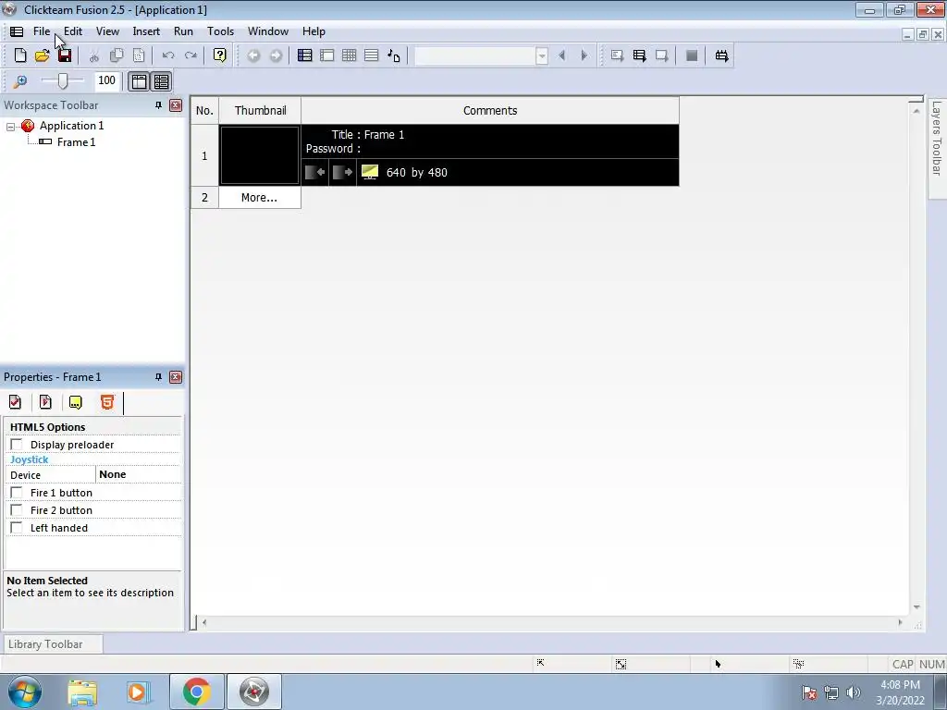Check the Fire 2 button option
Screen dimensions: 947x710
[x=17, y=510]
